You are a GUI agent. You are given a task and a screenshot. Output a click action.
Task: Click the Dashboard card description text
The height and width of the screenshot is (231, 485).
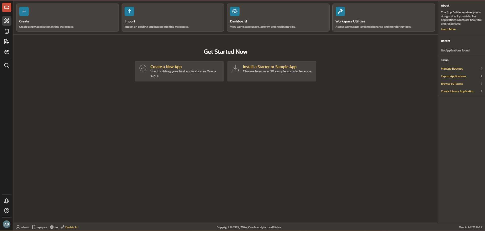[x=263, y=27]
